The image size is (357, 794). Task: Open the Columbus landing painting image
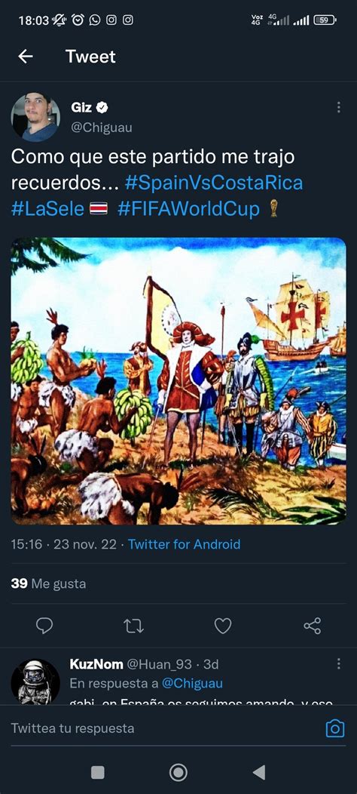178,381
